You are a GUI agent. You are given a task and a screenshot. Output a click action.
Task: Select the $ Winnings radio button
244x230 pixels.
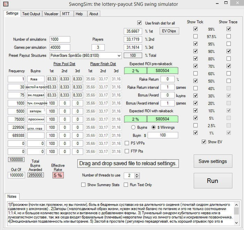pos(153,128)
